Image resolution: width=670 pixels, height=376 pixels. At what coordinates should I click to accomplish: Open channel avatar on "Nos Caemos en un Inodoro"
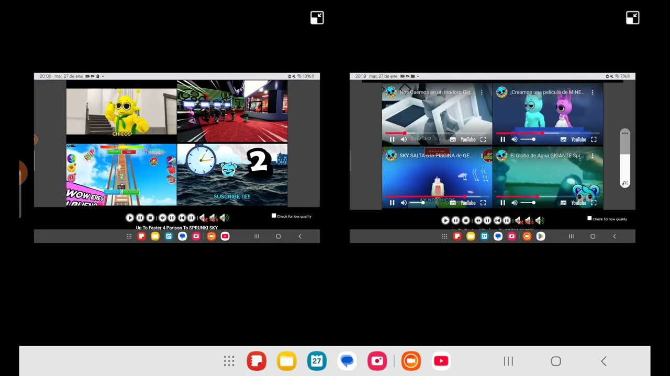point(391,92)
